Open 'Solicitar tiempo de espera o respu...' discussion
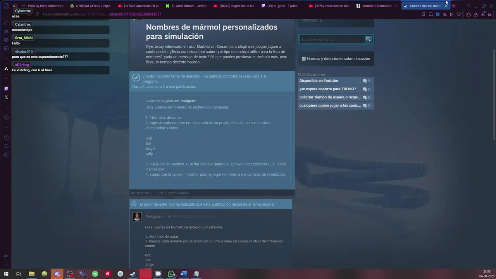This screenshot has width=496, height=279. [336, 97]
